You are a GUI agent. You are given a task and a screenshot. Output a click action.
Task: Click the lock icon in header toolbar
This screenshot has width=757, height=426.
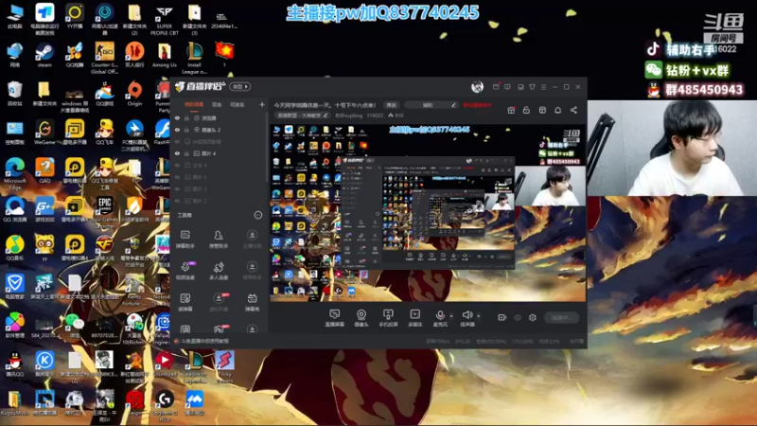point(526,110)
